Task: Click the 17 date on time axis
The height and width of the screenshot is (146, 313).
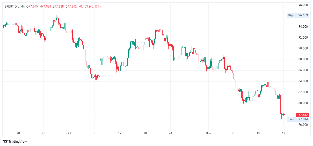Action: (x=283, y=133)
